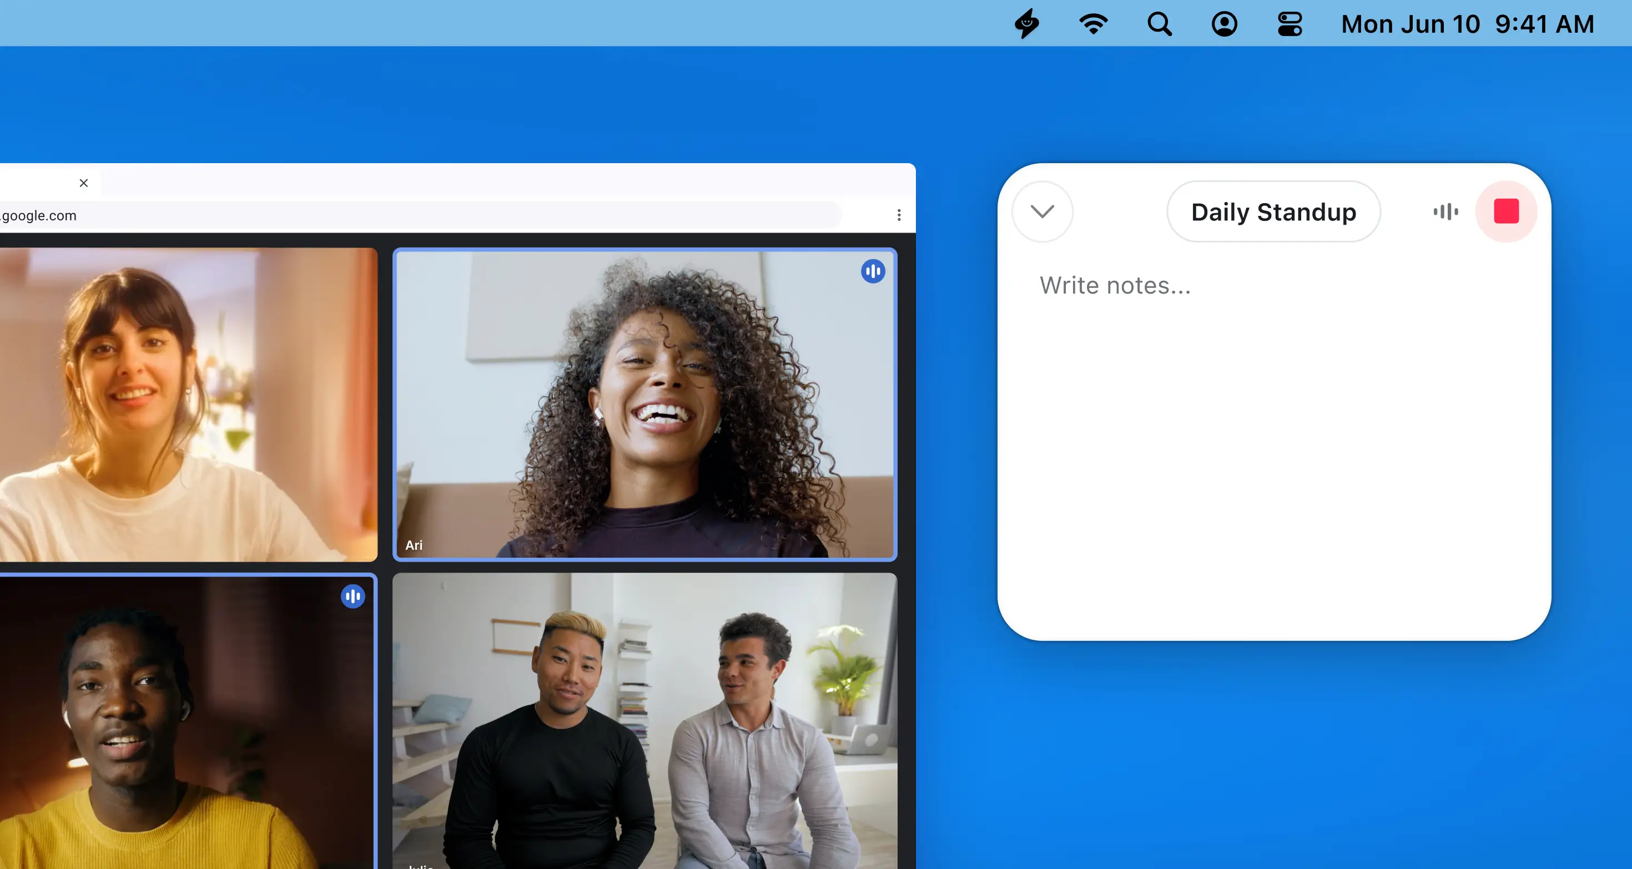
Task: Open Control Center toggles icon
Action: (1290, 24)
